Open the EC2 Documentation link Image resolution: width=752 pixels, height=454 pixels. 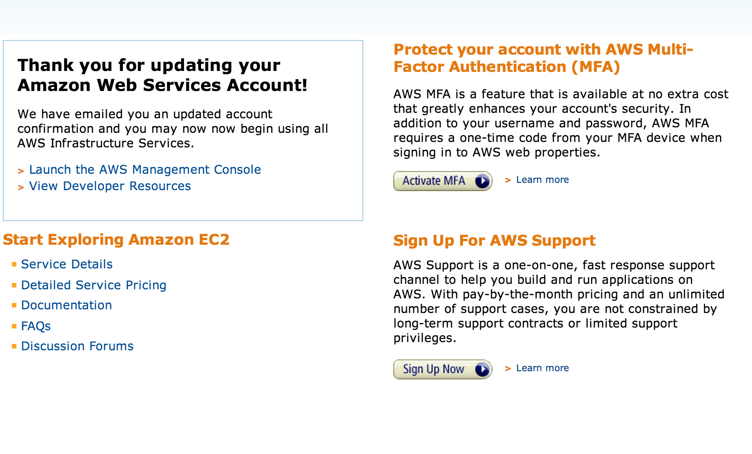[66, 305]
